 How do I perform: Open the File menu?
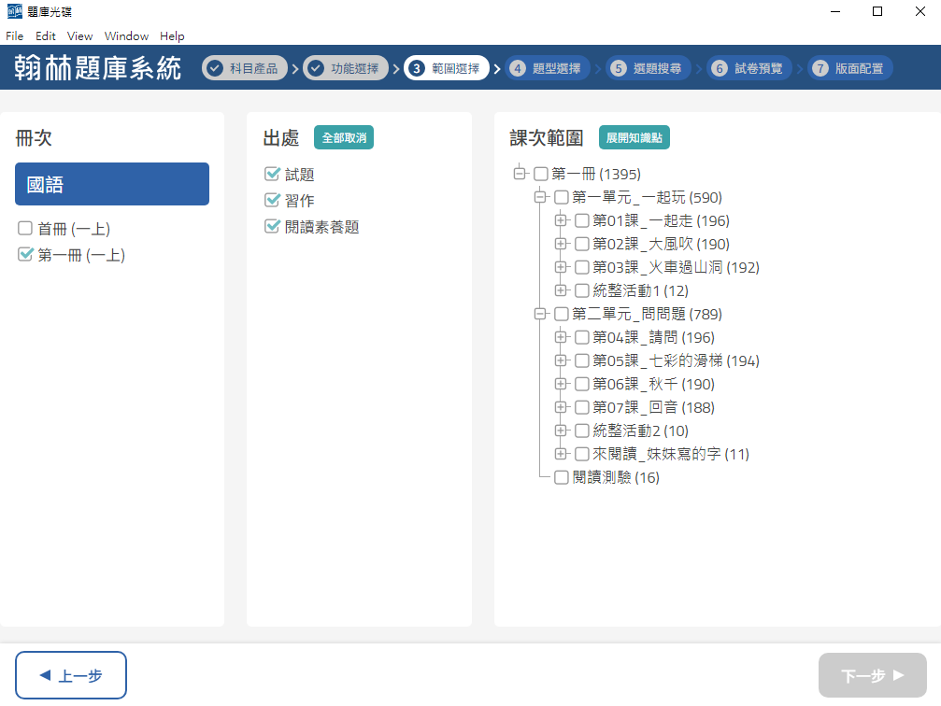[15, 36]
